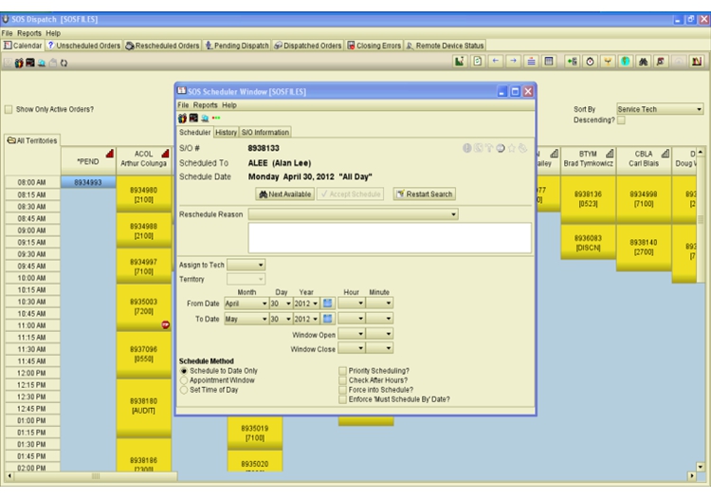Click in the reschedule reason notes text box
This screenshot has height=498, width=711.
click(x=390, y=238)
